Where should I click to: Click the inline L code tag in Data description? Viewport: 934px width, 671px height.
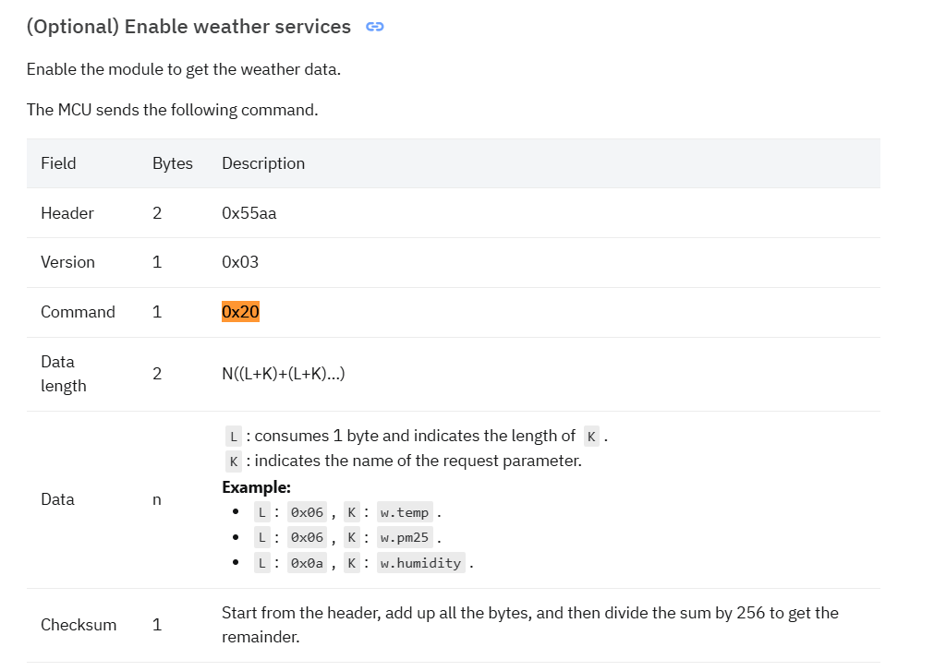click(x=234, y=436)
